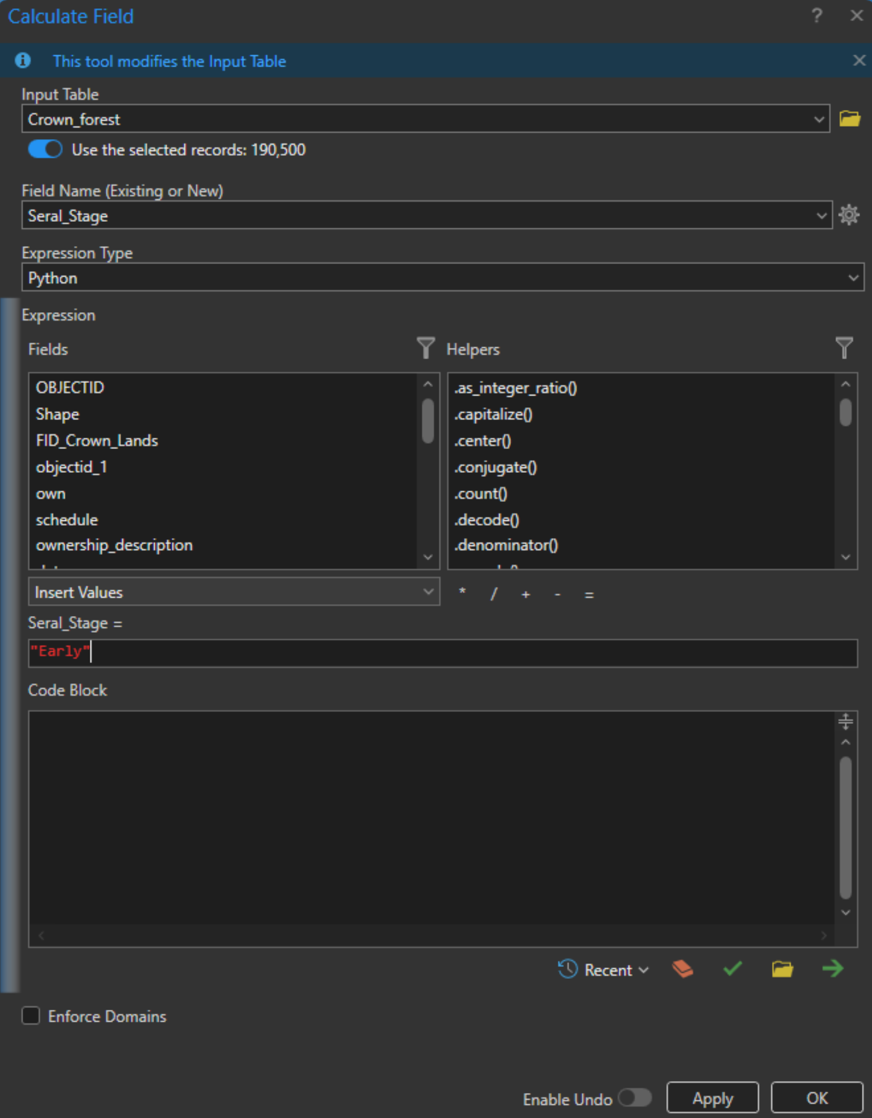872x1118 pixels.
Task: Select .decode() helper
Action: click(x=487, y=520)
